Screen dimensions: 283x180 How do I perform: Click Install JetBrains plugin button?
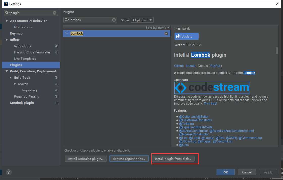tap(86, 159)
